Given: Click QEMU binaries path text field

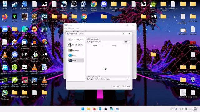Looking at the screenshot, I should click(106, 42).
